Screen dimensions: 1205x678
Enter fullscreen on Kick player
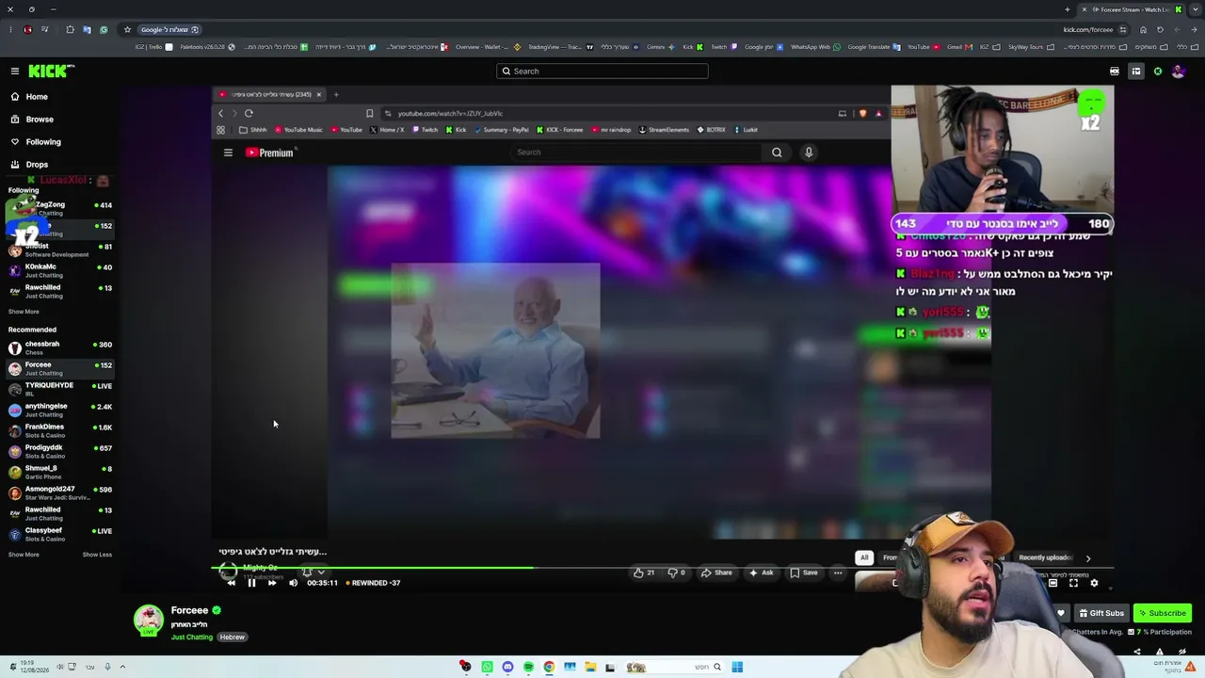(x=1073, y=583)
